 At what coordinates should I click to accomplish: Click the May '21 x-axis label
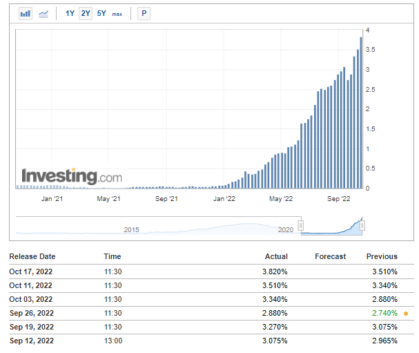pyautogui.click(x=108, y=199)
